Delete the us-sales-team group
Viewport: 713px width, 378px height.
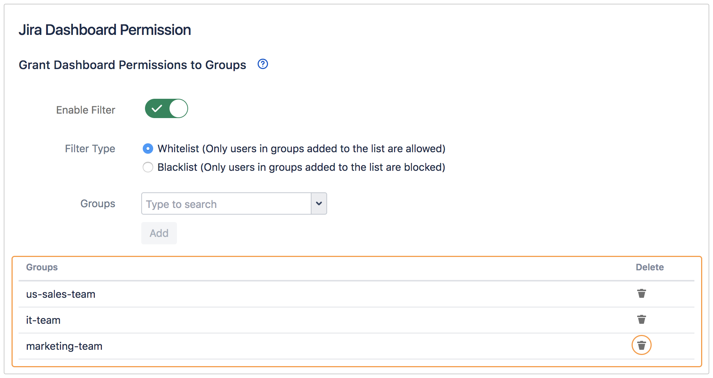pos(641,293)
